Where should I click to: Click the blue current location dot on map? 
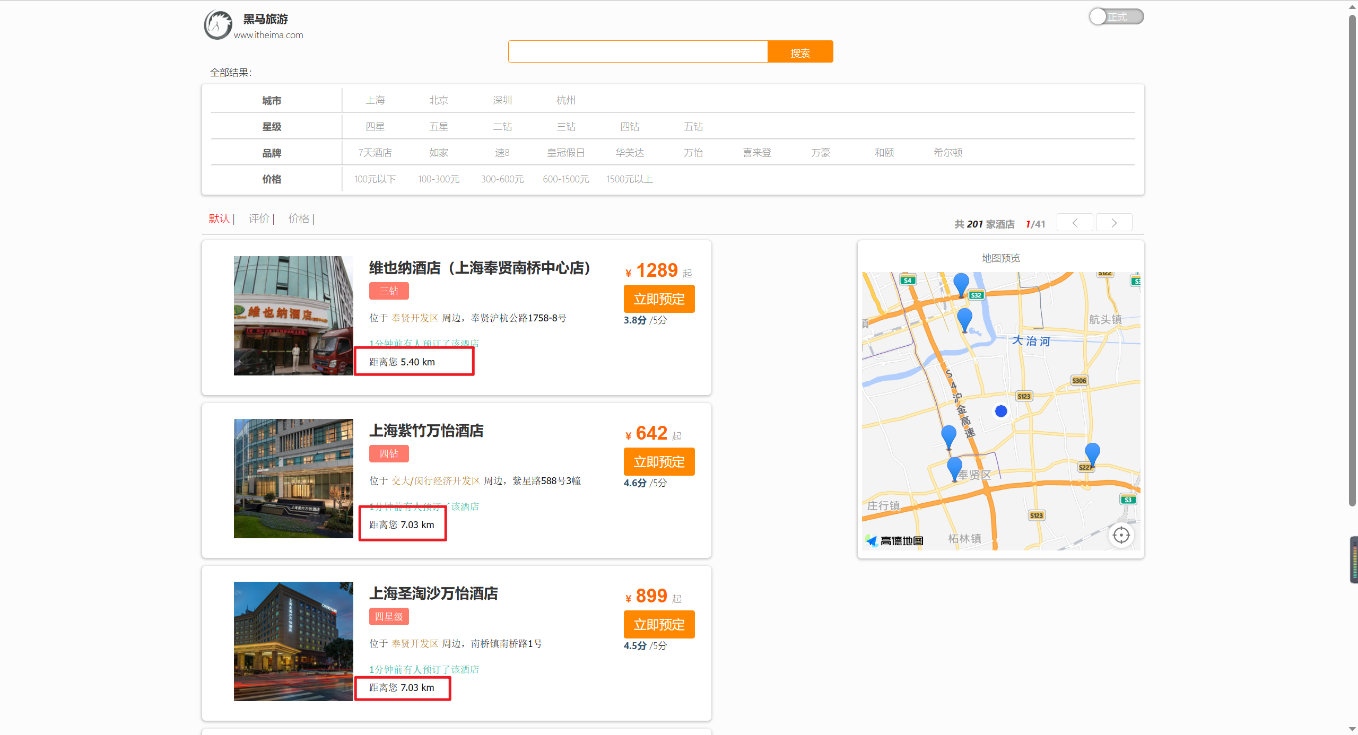(x=1001, y=411)
